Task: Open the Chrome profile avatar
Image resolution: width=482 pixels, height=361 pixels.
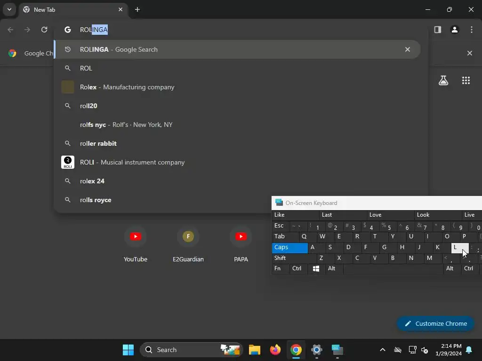Action: pyautogui.click(x=455, y=30)
